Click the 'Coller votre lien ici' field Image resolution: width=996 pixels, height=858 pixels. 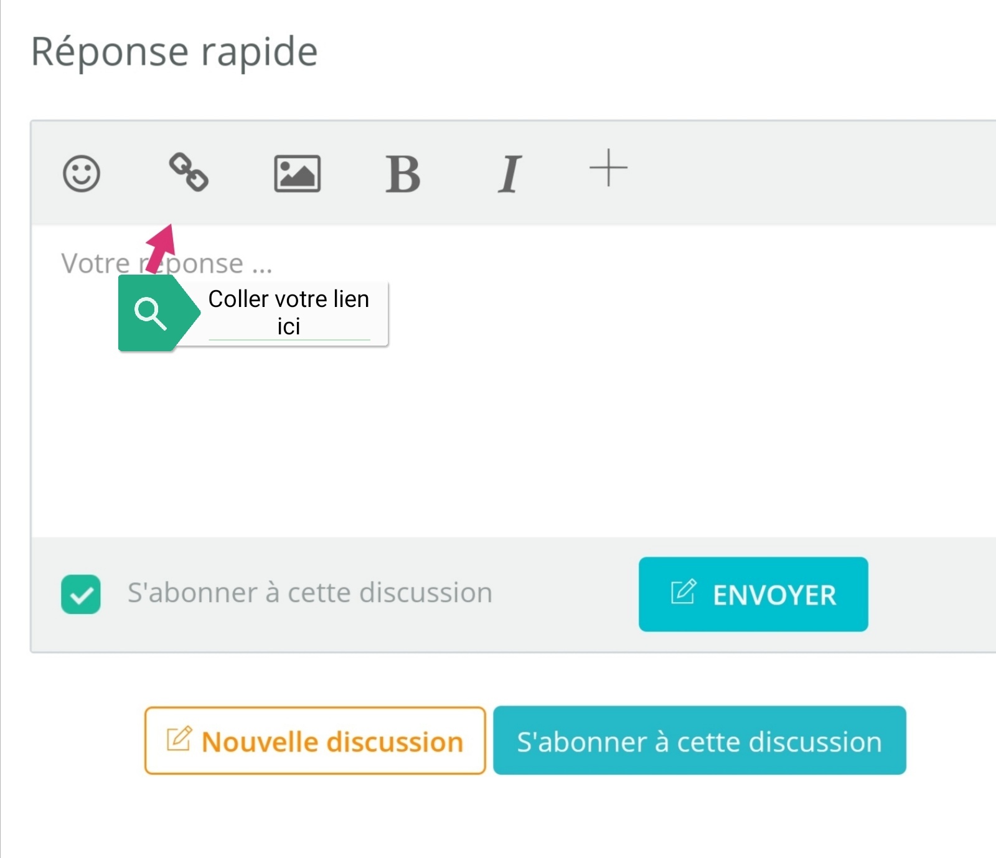point(289,312)
